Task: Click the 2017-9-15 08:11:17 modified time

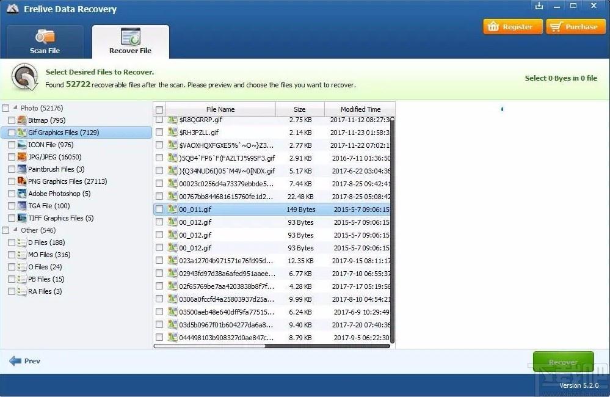Action: click(361, 261)
